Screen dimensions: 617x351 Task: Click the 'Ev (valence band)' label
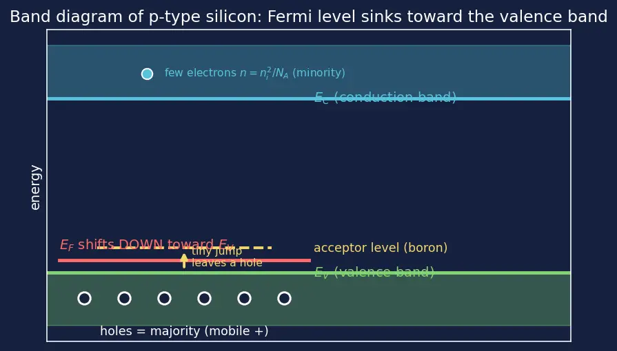pos(374,272)
